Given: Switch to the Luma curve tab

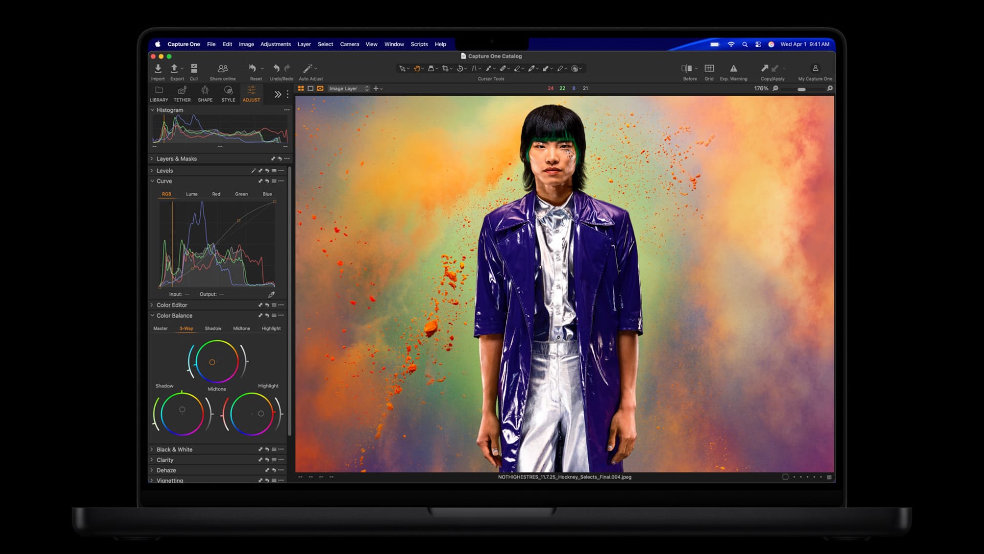Looking at the screenshot, I should coord(191,194).
